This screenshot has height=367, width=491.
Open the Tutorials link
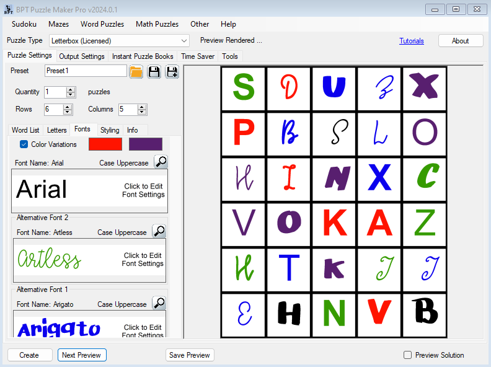412,41
